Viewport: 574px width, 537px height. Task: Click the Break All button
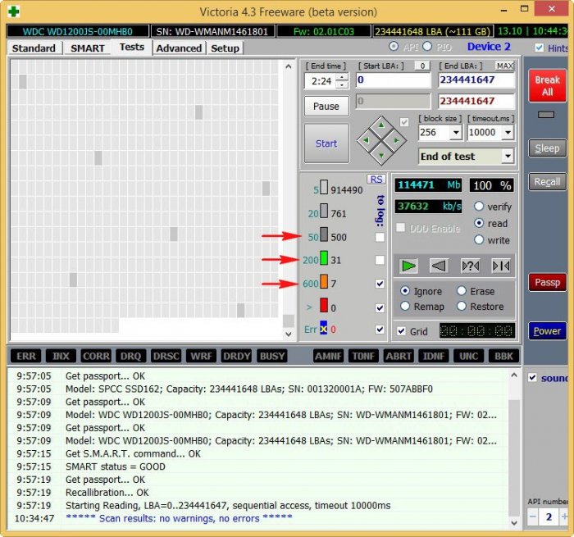click(547, 85)
